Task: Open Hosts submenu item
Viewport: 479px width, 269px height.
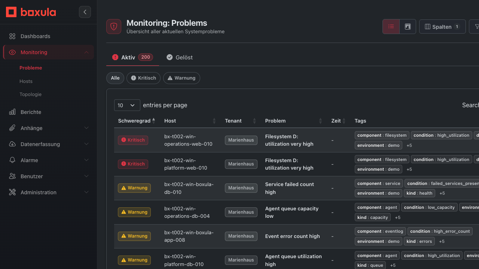Action: click(x=26, y=81)
